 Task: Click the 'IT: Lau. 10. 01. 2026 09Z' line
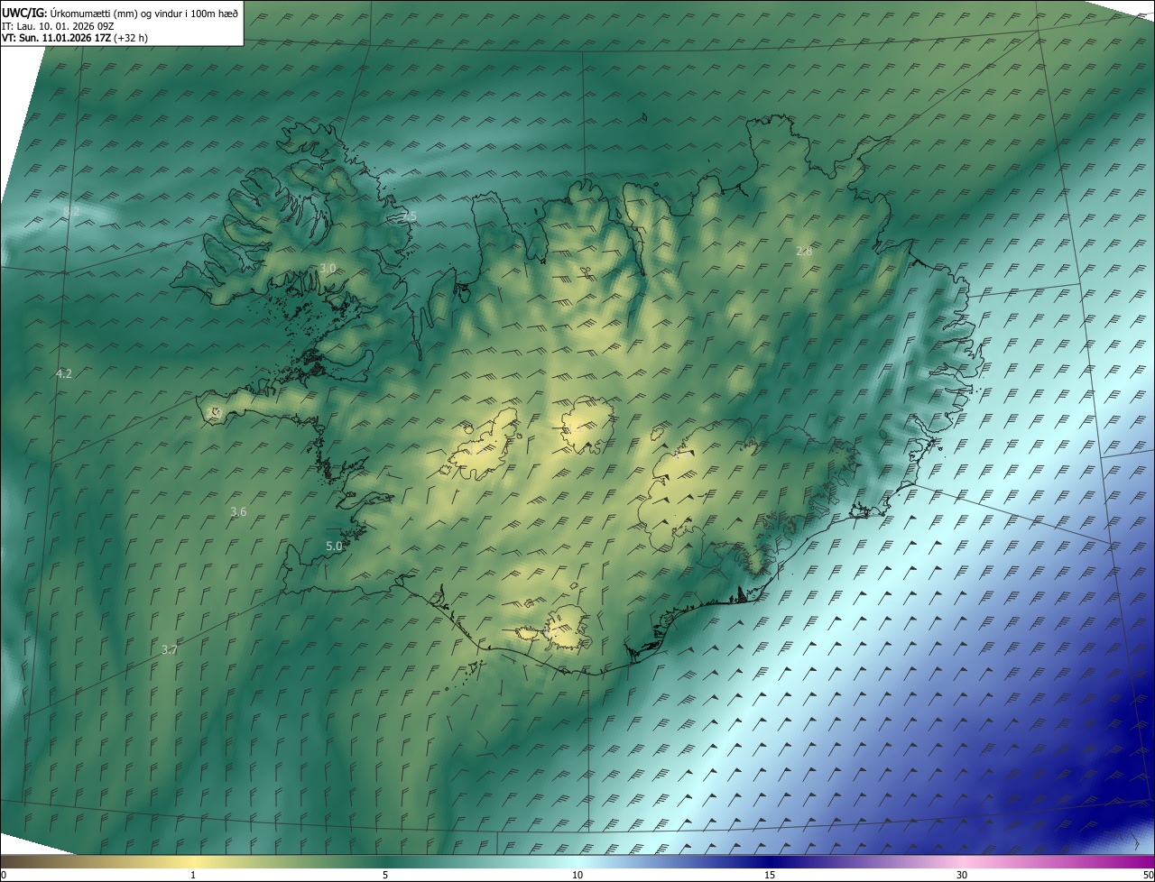pos(58,25)
